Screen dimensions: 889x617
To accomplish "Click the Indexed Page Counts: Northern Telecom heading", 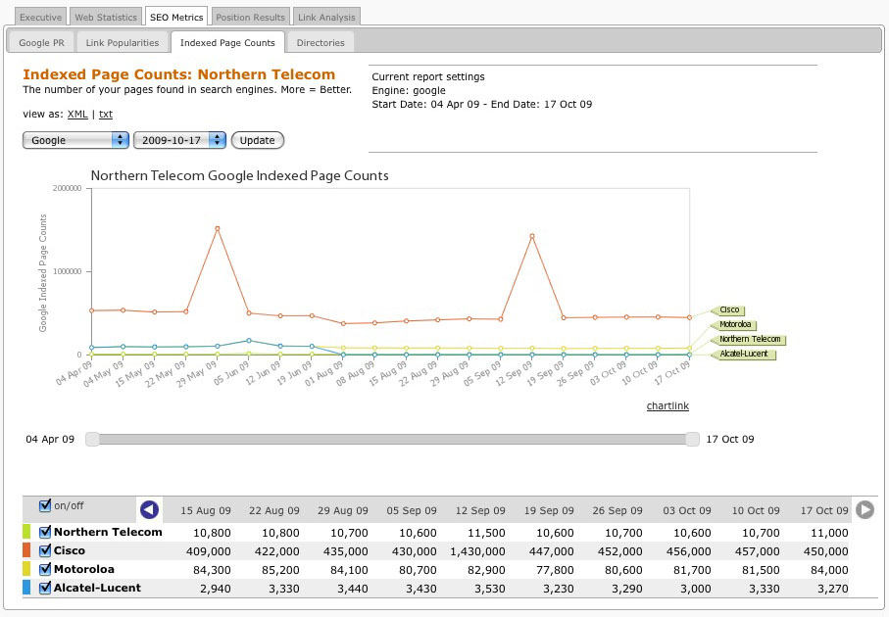I will (179, 74).
